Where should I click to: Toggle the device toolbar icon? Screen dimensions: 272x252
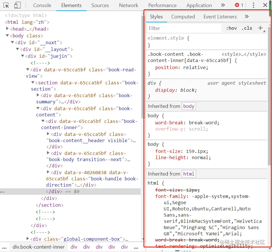click(x=17, y=5)
